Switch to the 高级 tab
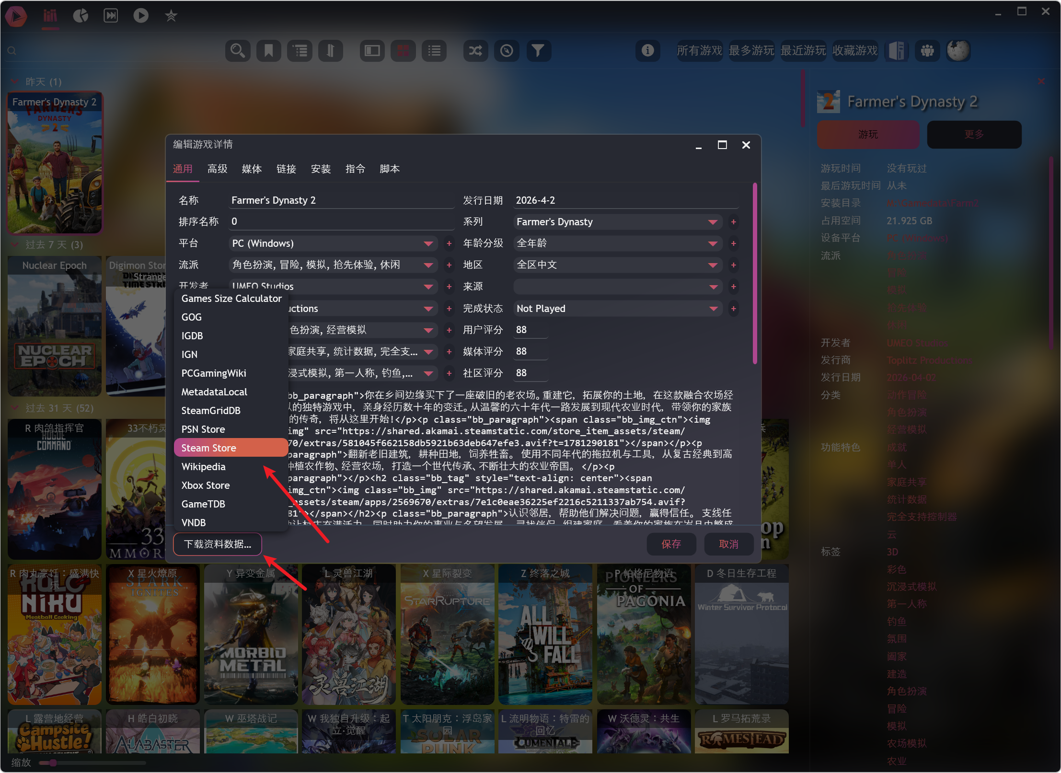 pos(217,169)
